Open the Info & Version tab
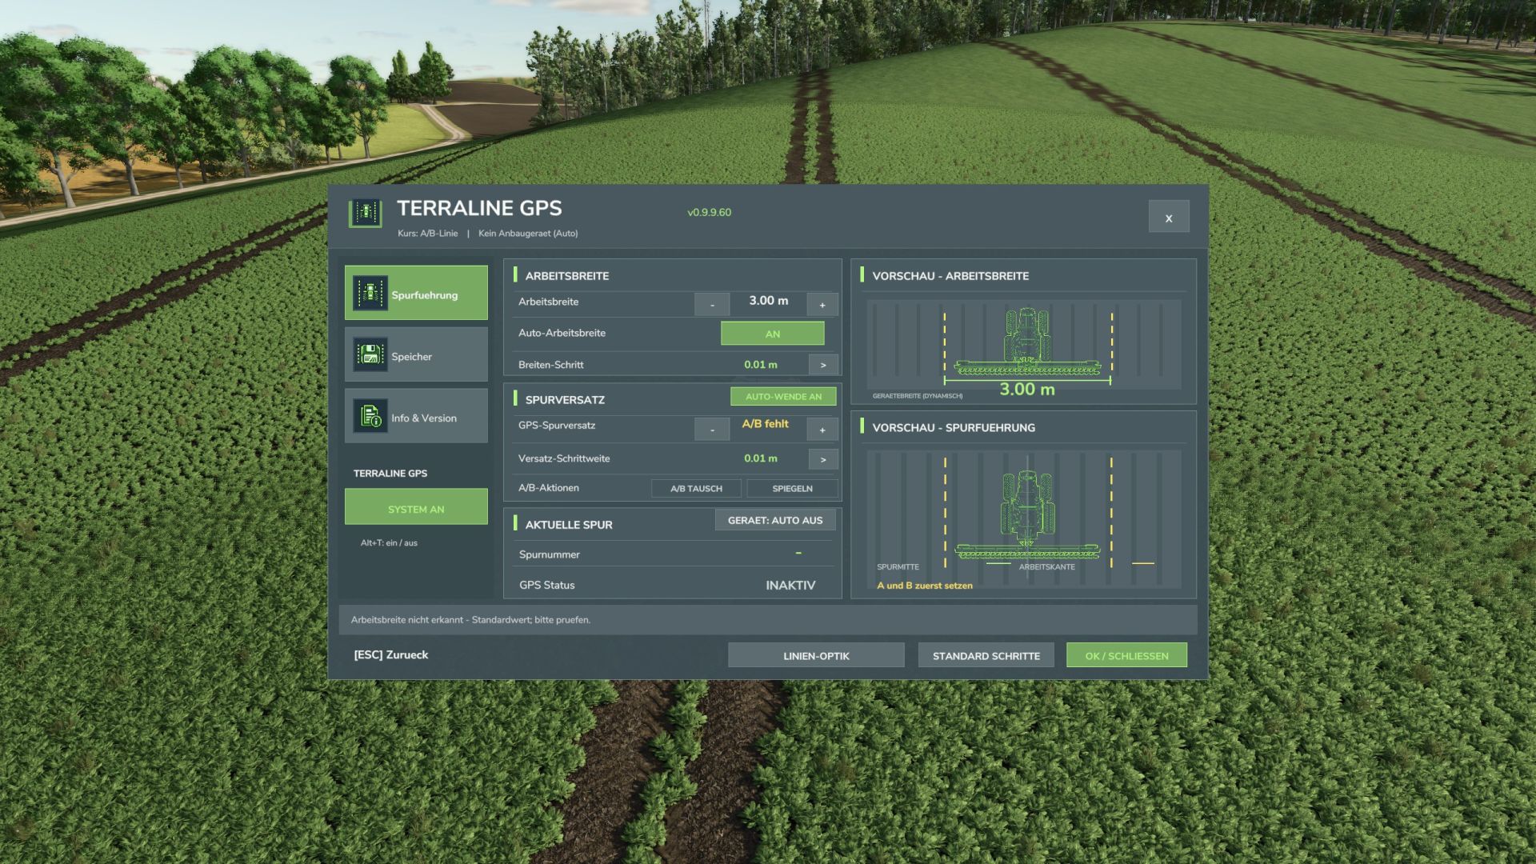 pos(416,416)
